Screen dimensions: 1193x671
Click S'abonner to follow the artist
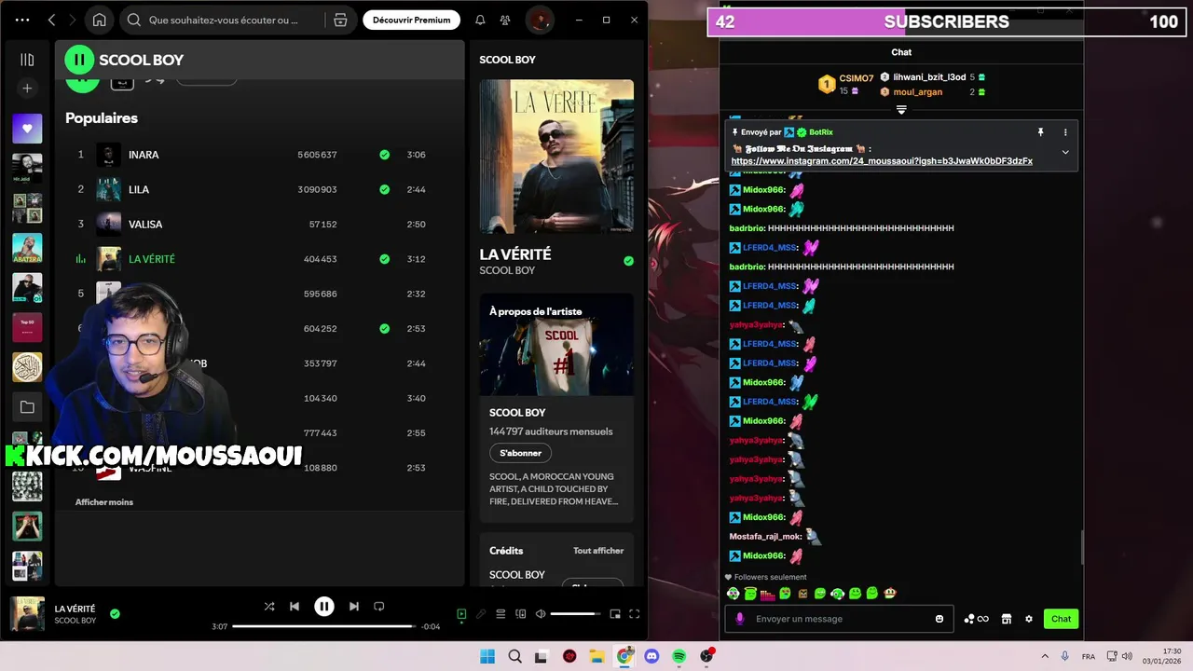(x=520, y=453)
